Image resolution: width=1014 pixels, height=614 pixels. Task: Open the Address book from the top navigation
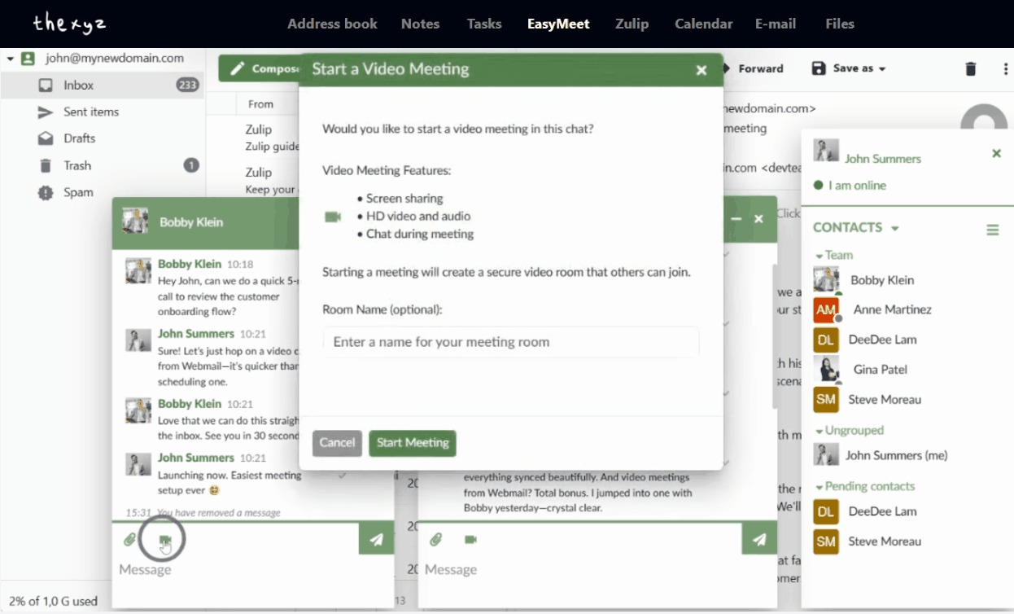[x=332, y=24]
